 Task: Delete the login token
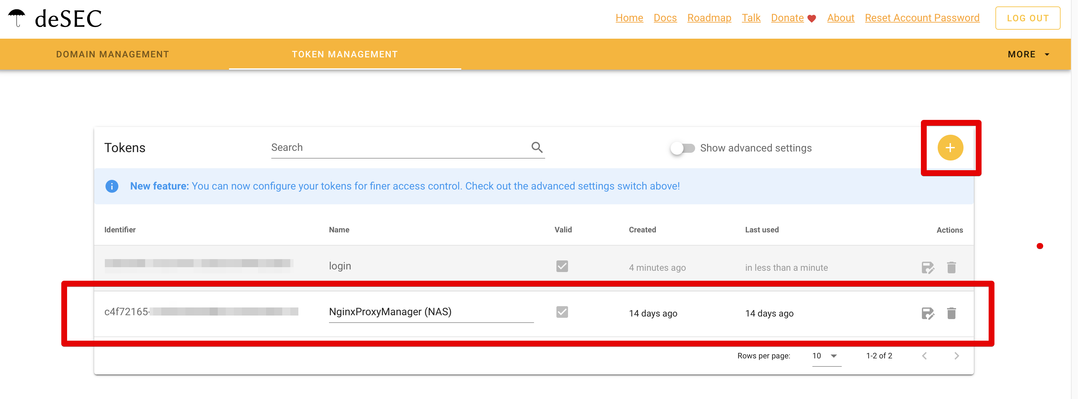point(951,268)
